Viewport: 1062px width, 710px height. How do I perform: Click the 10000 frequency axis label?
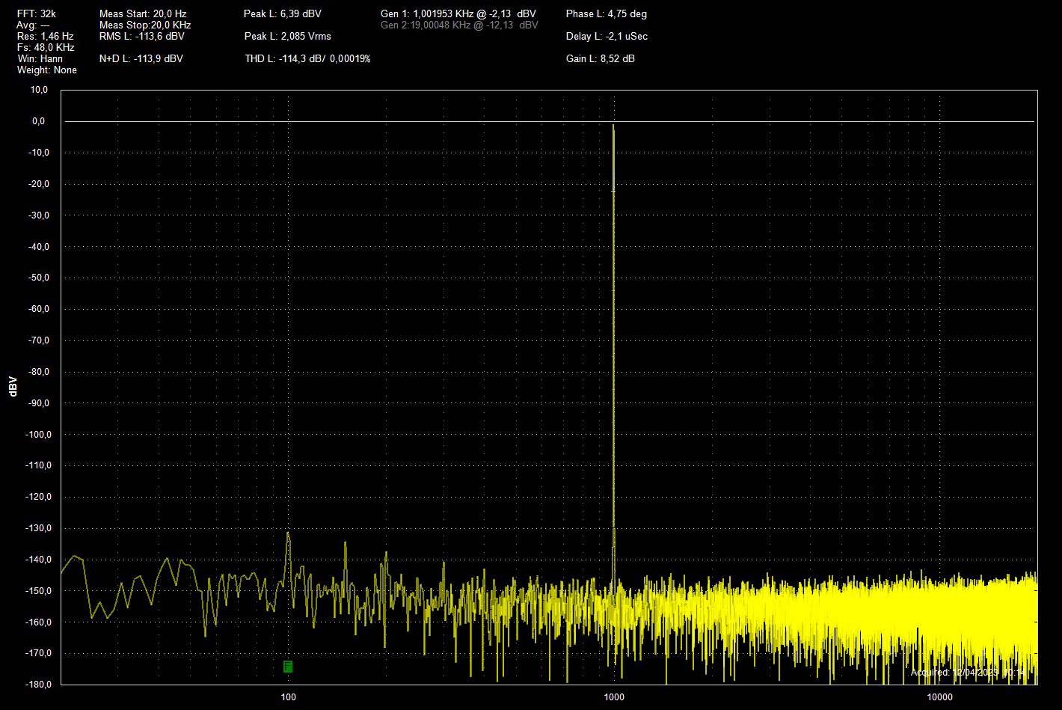point(939,697)
